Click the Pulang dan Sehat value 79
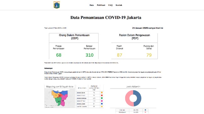This screenshot has width=204, height=114. click(149, 55)
